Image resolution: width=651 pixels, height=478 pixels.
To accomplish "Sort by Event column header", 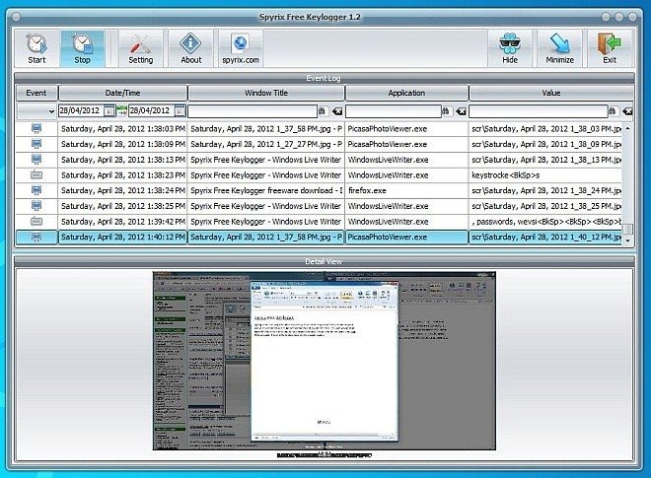I will click(x=36, y=93).
